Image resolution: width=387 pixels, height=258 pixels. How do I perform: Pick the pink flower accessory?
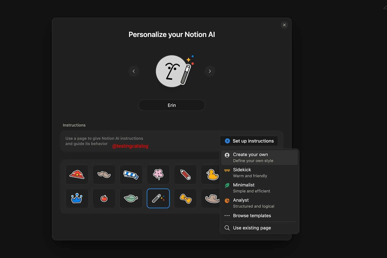coord(158,174)
